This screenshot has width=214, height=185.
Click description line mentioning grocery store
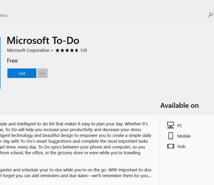coord(70,153)
